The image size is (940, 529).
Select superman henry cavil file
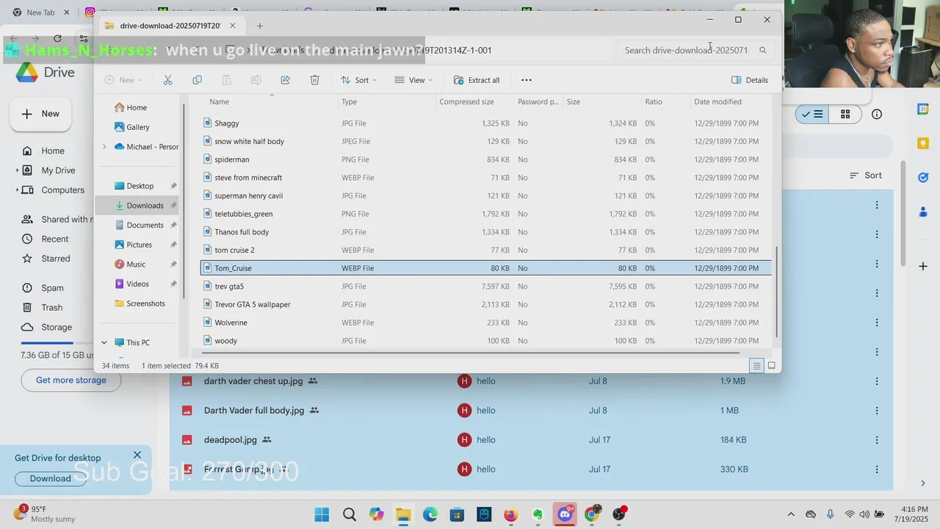point(485,195)
